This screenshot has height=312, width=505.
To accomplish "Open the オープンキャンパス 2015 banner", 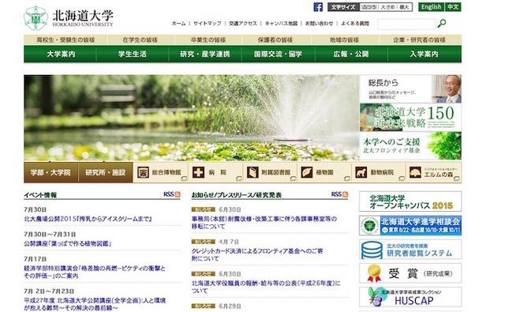I will (x=410, y=201).
